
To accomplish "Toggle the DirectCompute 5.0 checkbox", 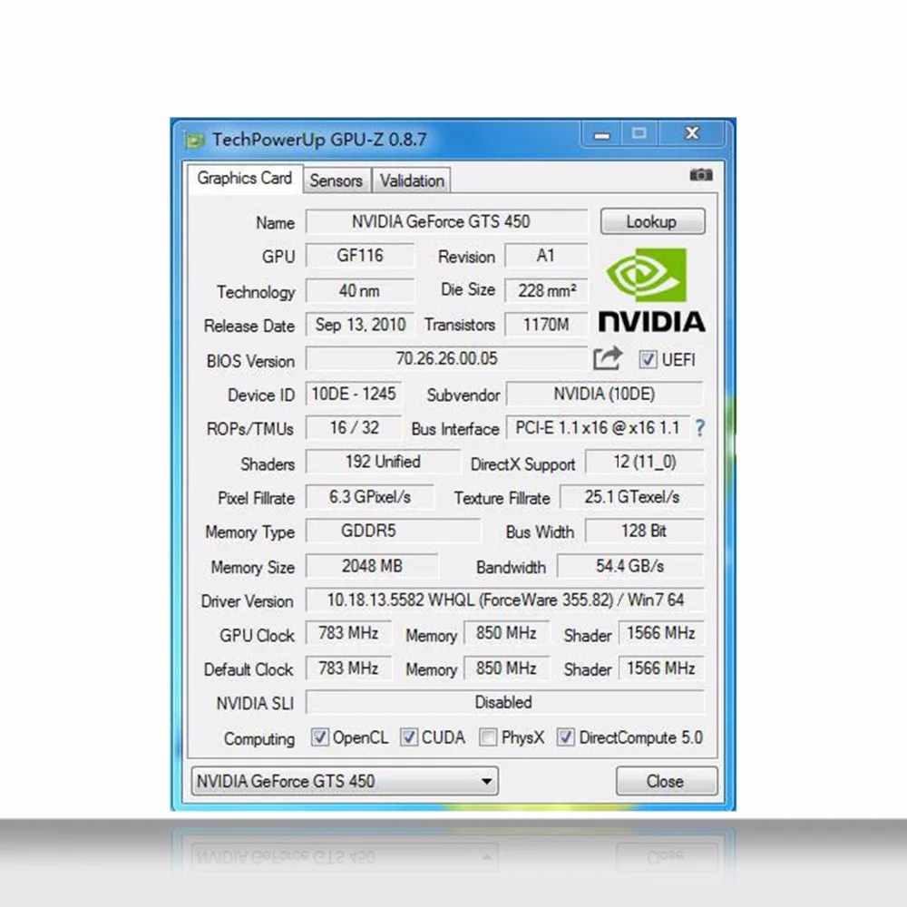I will 565,736.
